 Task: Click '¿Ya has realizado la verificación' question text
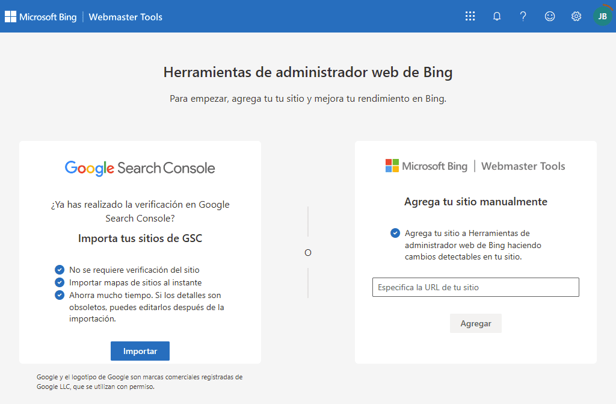point(140,211)
